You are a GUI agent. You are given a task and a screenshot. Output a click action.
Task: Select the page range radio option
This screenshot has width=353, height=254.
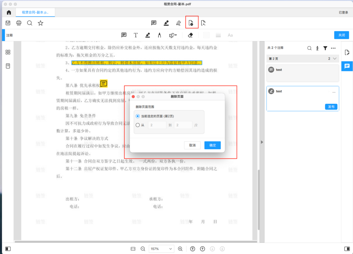tap(138, 125)
